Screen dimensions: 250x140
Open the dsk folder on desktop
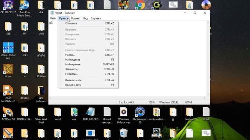[x=41, y=6]
